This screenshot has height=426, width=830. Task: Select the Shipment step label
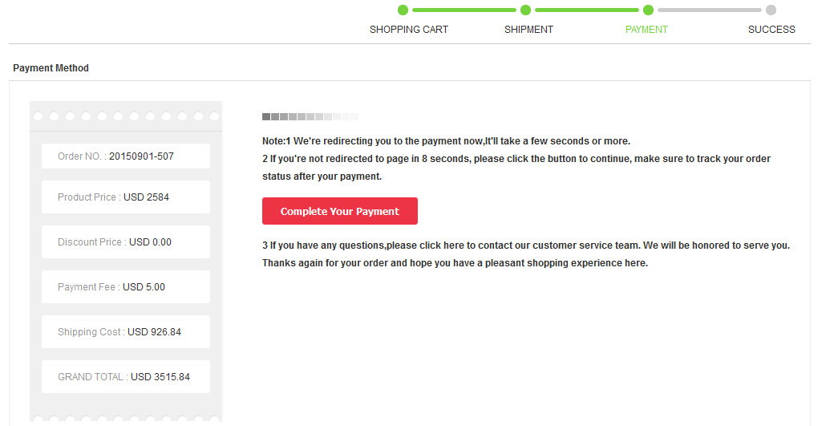(528, 30)
